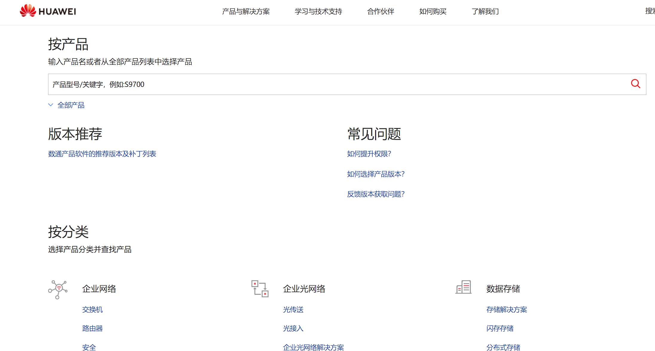The width and height of the screenshot is (655, 351).
Task: Open 如何提升权限? FAQ link
Action: [369, 154]
